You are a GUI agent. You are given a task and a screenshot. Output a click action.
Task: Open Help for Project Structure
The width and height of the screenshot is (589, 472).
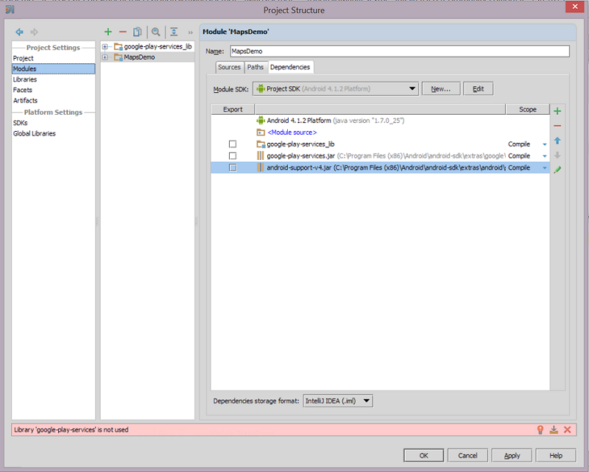556,456
